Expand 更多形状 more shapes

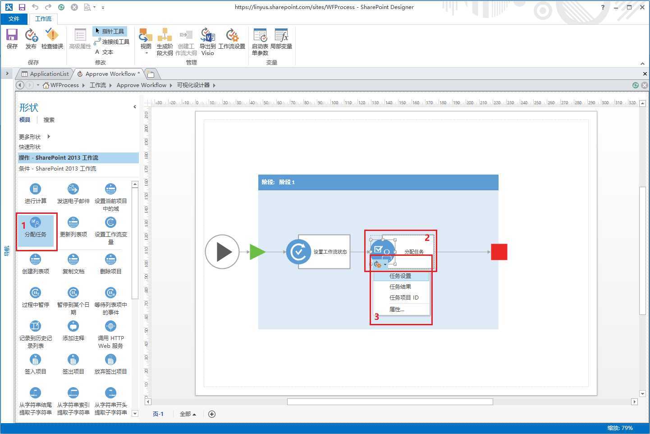coord(34,136)
